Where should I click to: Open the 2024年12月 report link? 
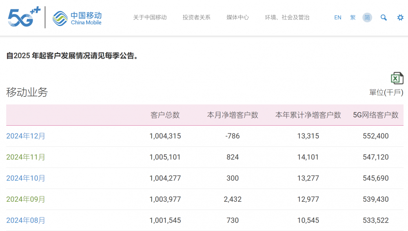pos(26,136)
